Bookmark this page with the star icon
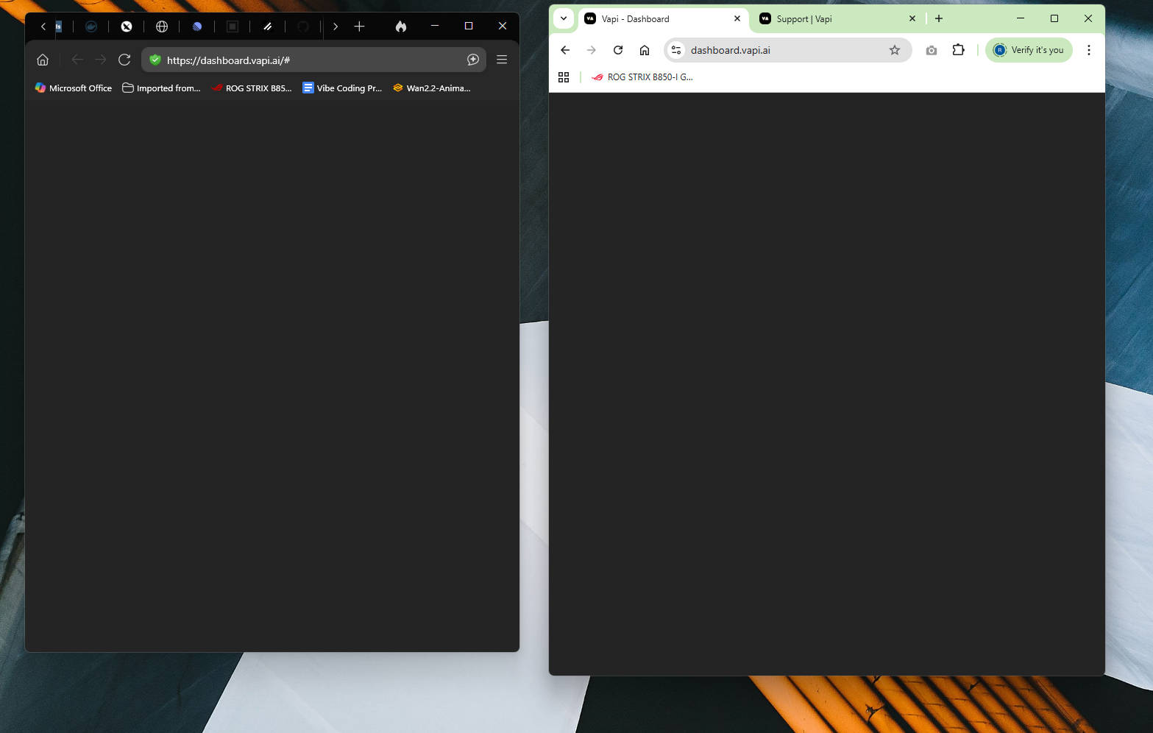 tap(895, 50)
